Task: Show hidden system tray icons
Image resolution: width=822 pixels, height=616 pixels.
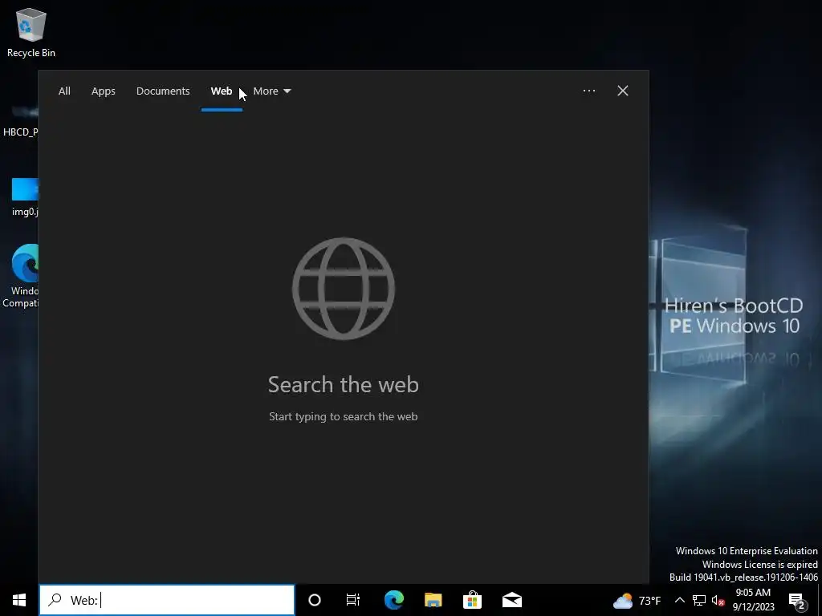Action: (x=679, y=600)
